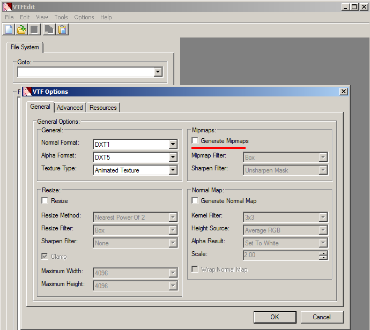Enable the Generate Mipmaps checkbox

point(195,141)
